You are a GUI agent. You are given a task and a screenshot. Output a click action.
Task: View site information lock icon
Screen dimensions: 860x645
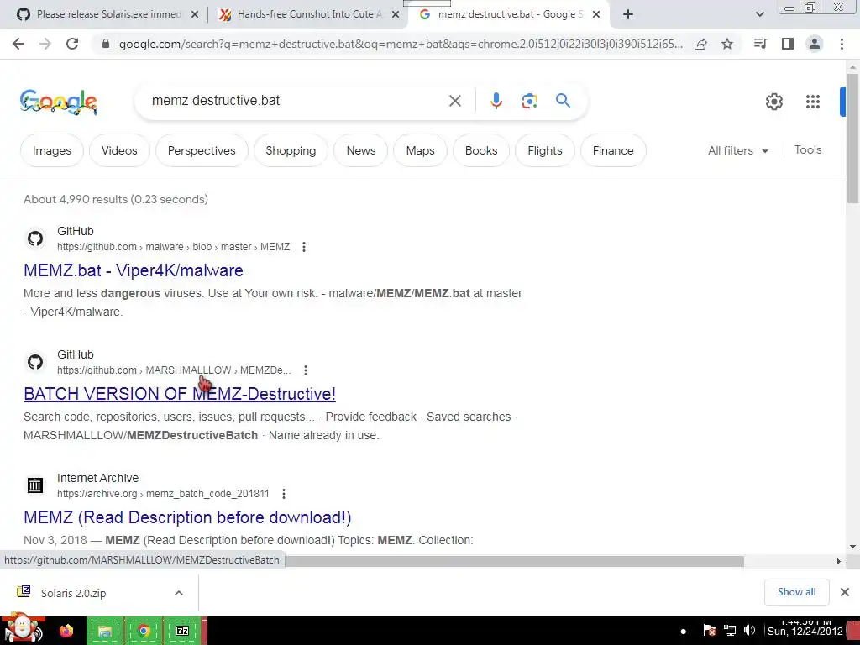tap(106, 44)
